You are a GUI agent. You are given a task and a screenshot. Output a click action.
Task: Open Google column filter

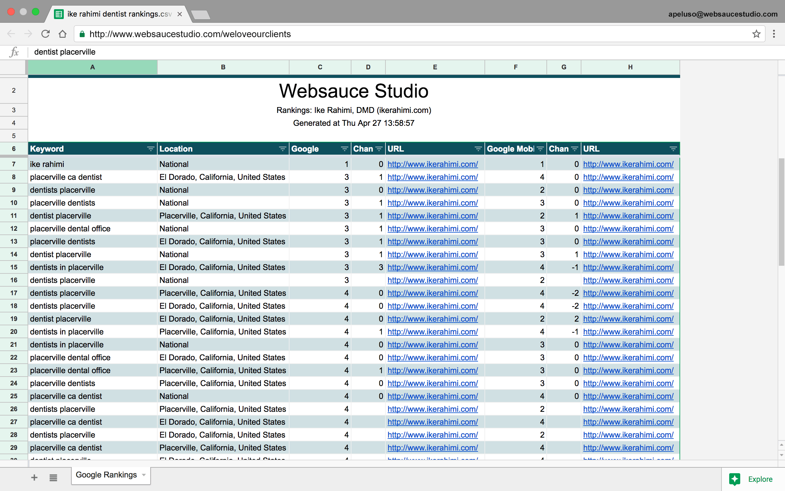click(344, 149)
